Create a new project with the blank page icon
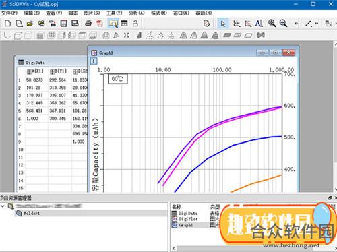The height and width of the screenshot is (252, 337). (7, 23)
